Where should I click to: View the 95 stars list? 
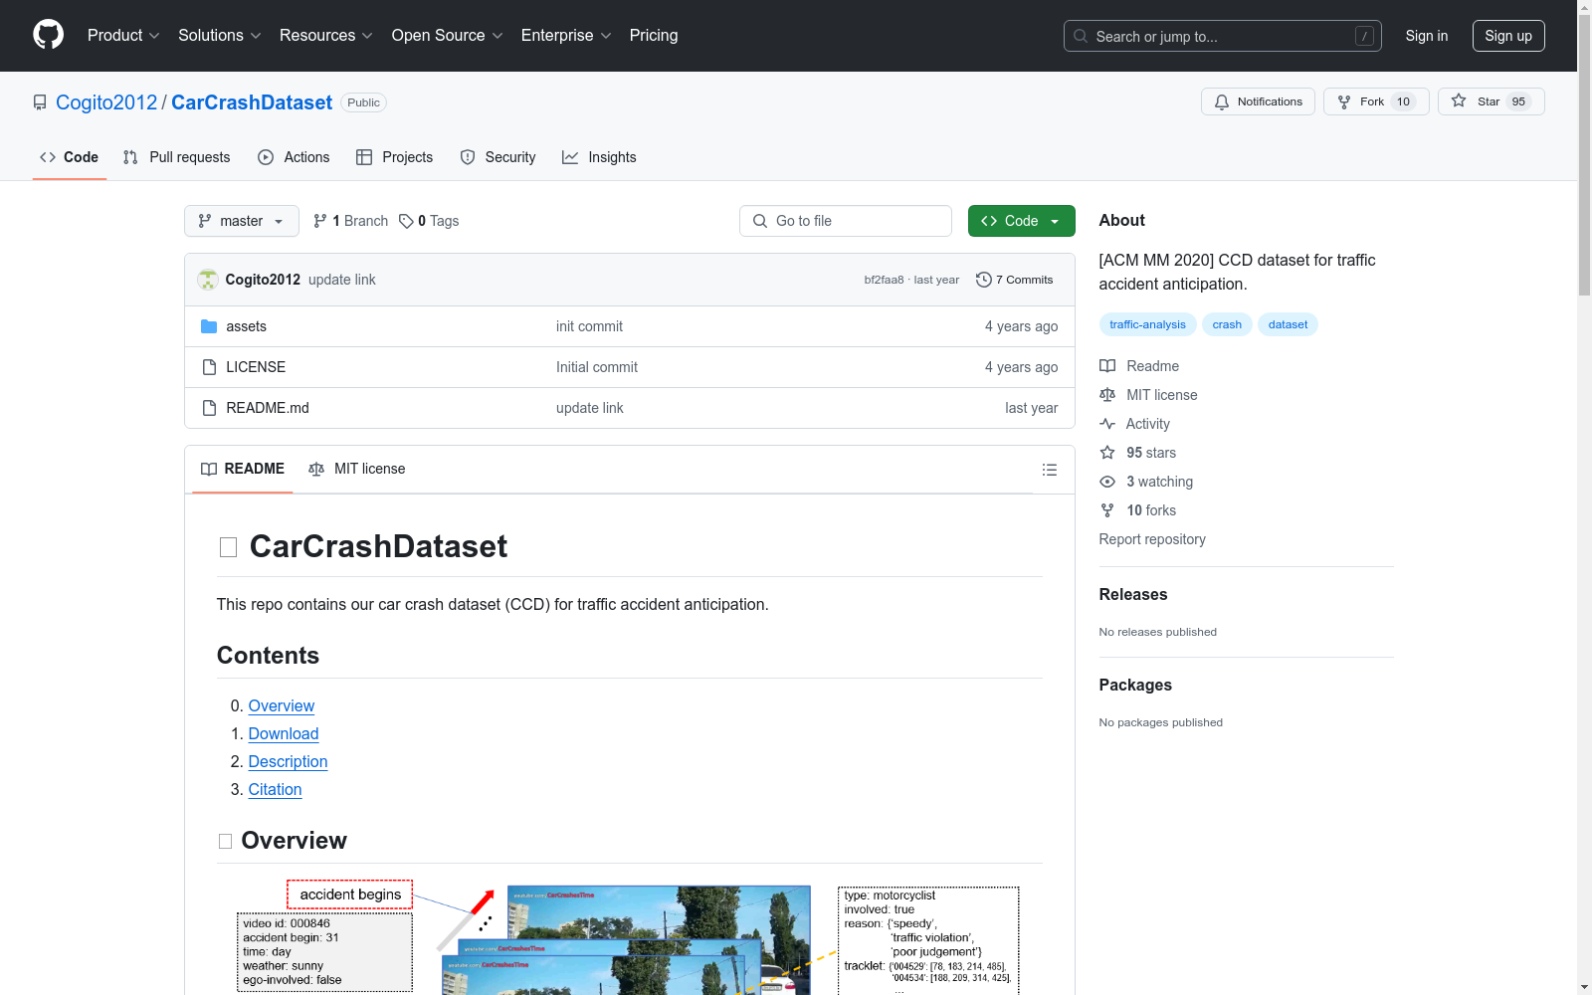coord(1138,453)
